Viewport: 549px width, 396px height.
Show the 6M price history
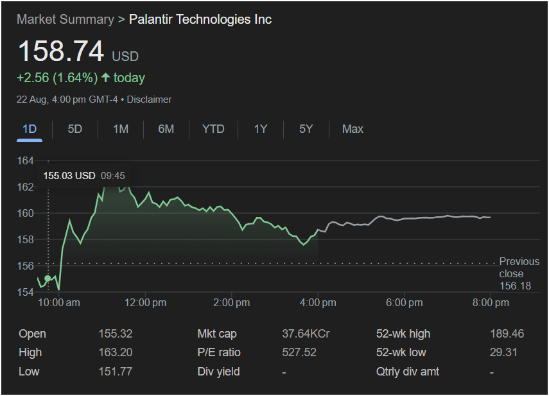pos(166,129)
